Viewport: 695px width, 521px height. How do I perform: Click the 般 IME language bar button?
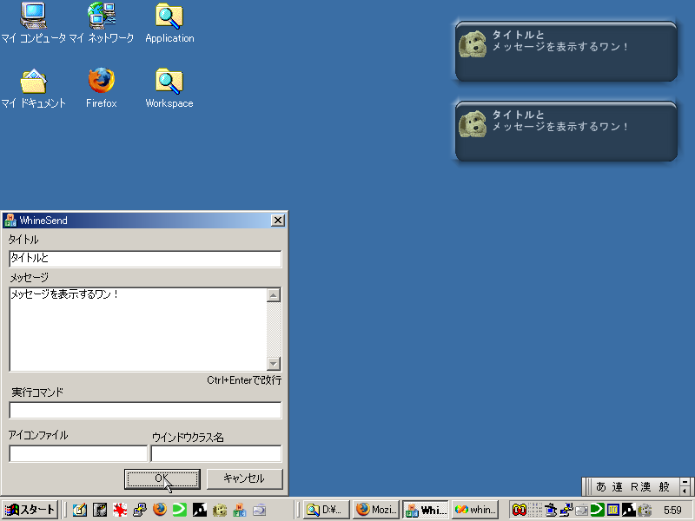(x=664, y=487)
